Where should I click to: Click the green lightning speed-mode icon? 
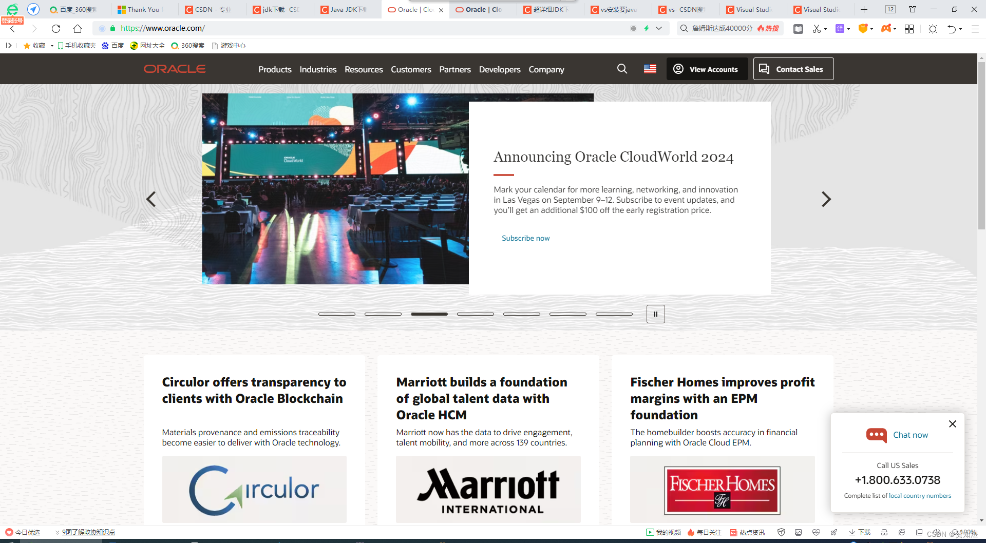(x=647, y=29)
